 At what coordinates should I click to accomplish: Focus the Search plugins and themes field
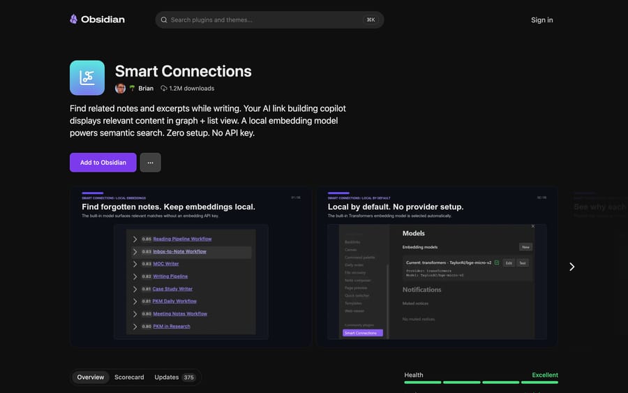click(x=269, y=20)
